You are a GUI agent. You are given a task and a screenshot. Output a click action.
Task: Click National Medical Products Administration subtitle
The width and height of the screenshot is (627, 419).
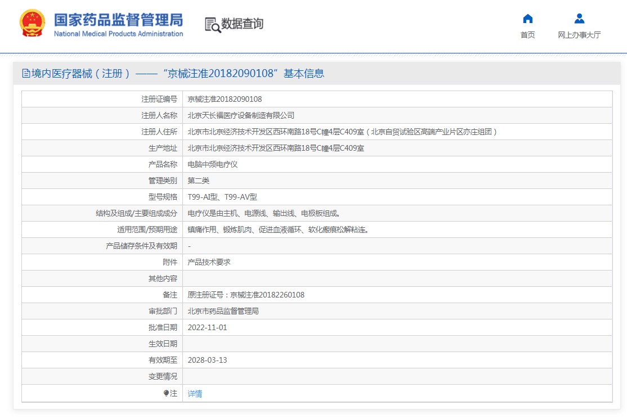[x=118, y=34]
